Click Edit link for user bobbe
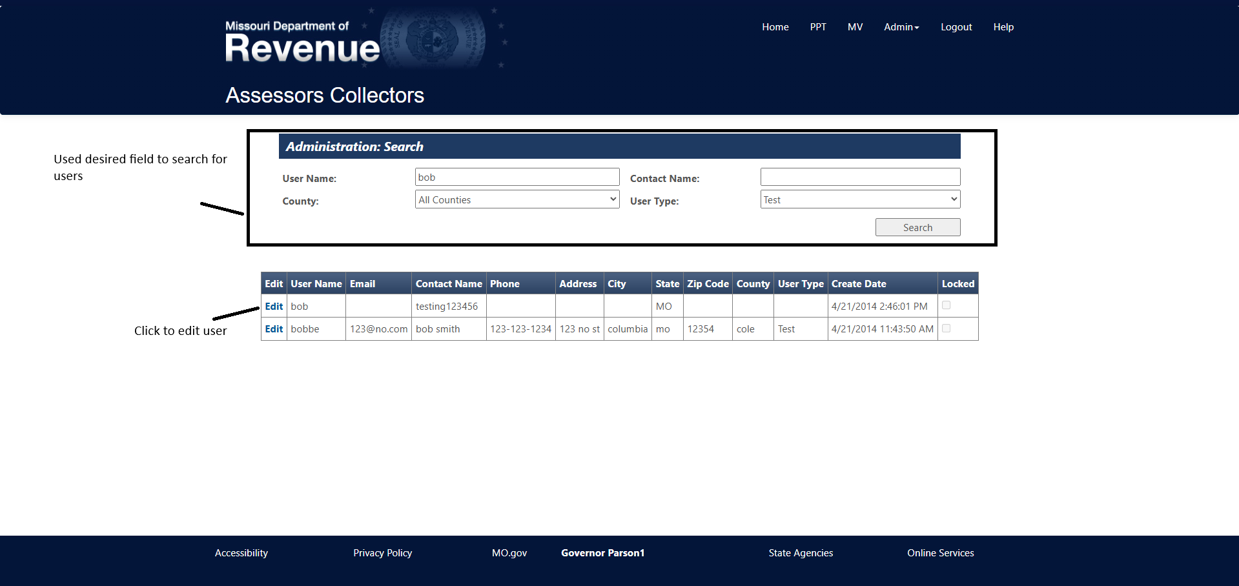 (274, 329)
